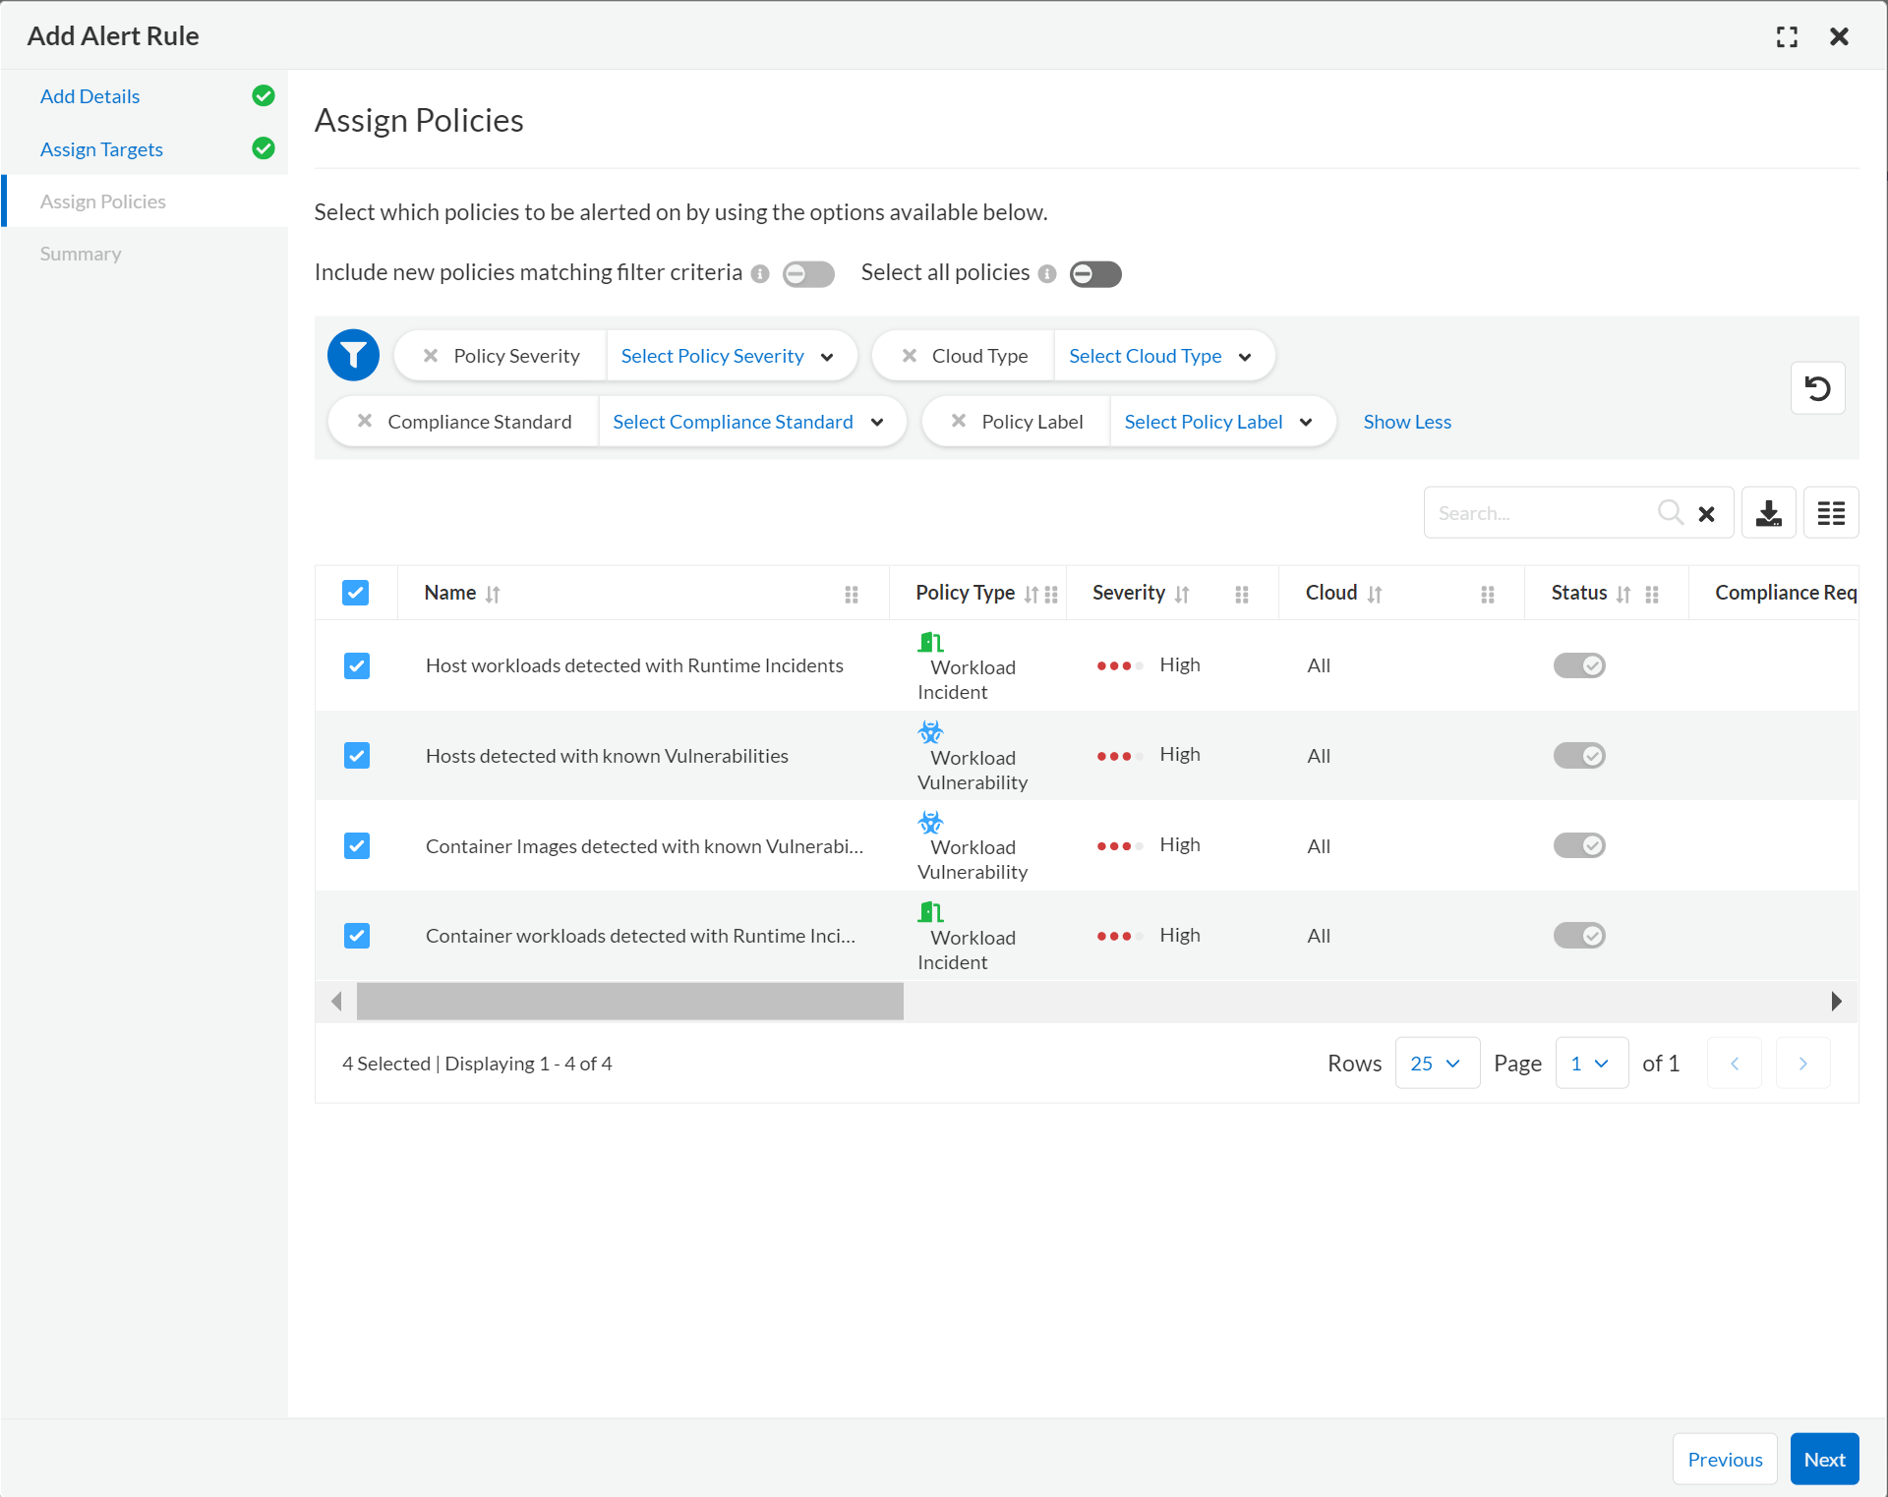Image resolution: width=1888 pixels, height=1497 pixels.
Task: Toggle the Select all policies switch
Action: (1095, 274)
